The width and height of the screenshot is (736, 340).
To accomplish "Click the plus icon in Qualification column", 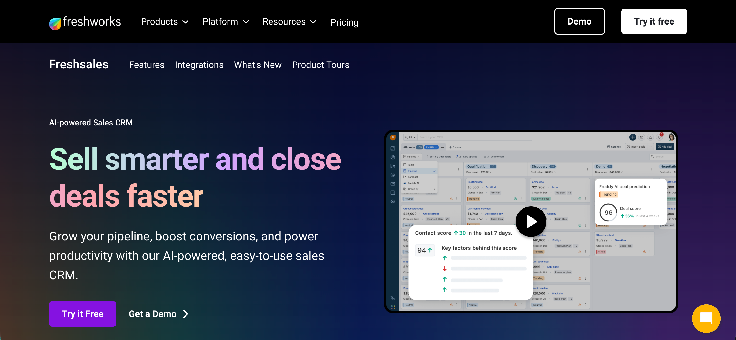I will [523, 169].
